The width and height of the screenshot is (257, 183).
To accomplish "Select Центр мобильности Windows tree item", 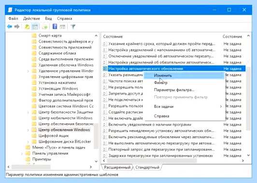I will pyautogui.click(x=66, y=118).
